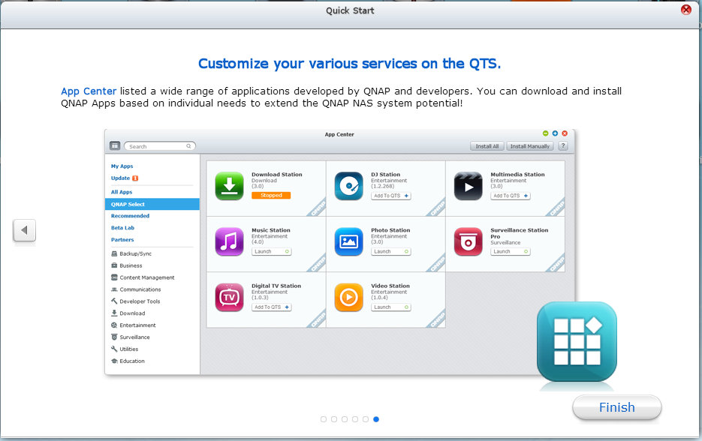
Task: Click the Music Station purple note icon
Action: point(229,241)
